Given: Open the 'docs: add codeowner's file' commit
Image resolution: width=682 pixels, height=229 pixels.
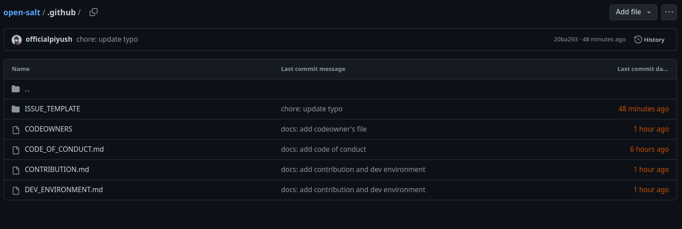Looking at the screenshot, I should point(324,129).
